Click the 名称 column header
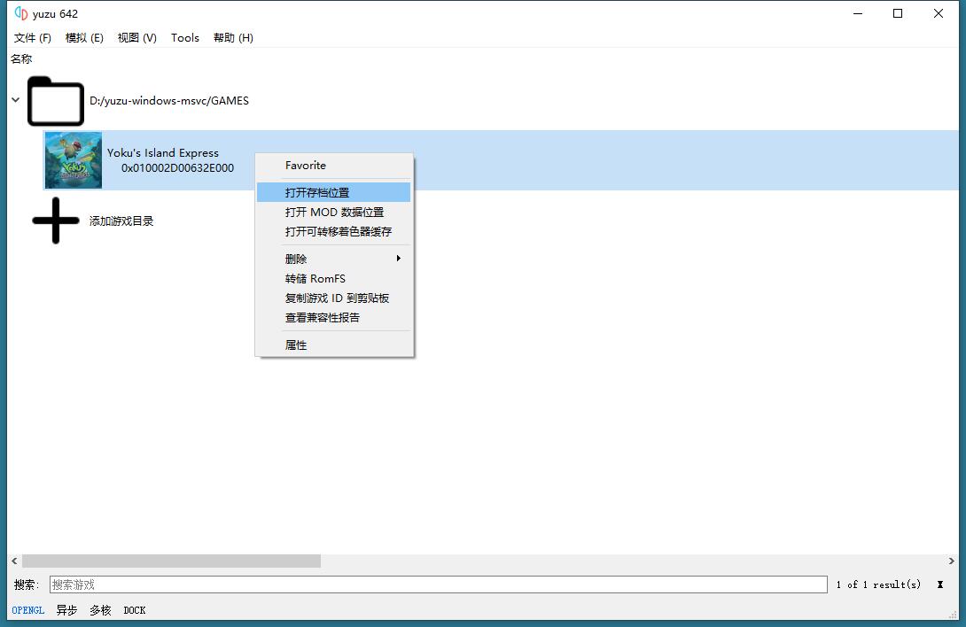This screenshot has height=627, width=966. (21, 58)
